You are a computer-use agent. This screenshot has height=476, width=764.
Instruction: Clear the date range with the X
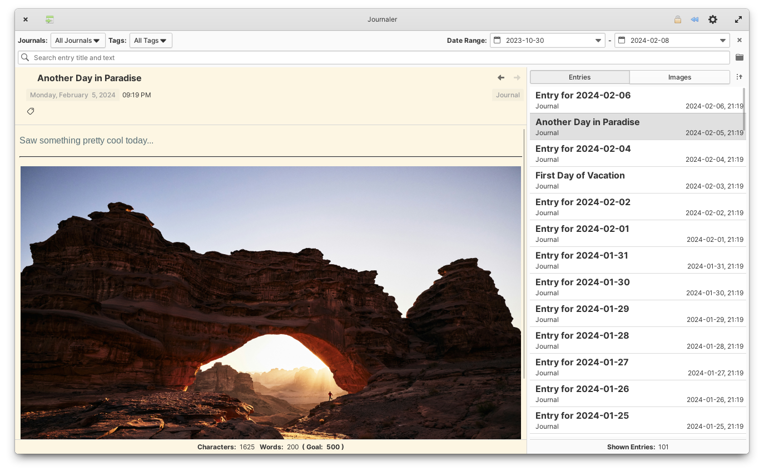[x=740, y=40]
